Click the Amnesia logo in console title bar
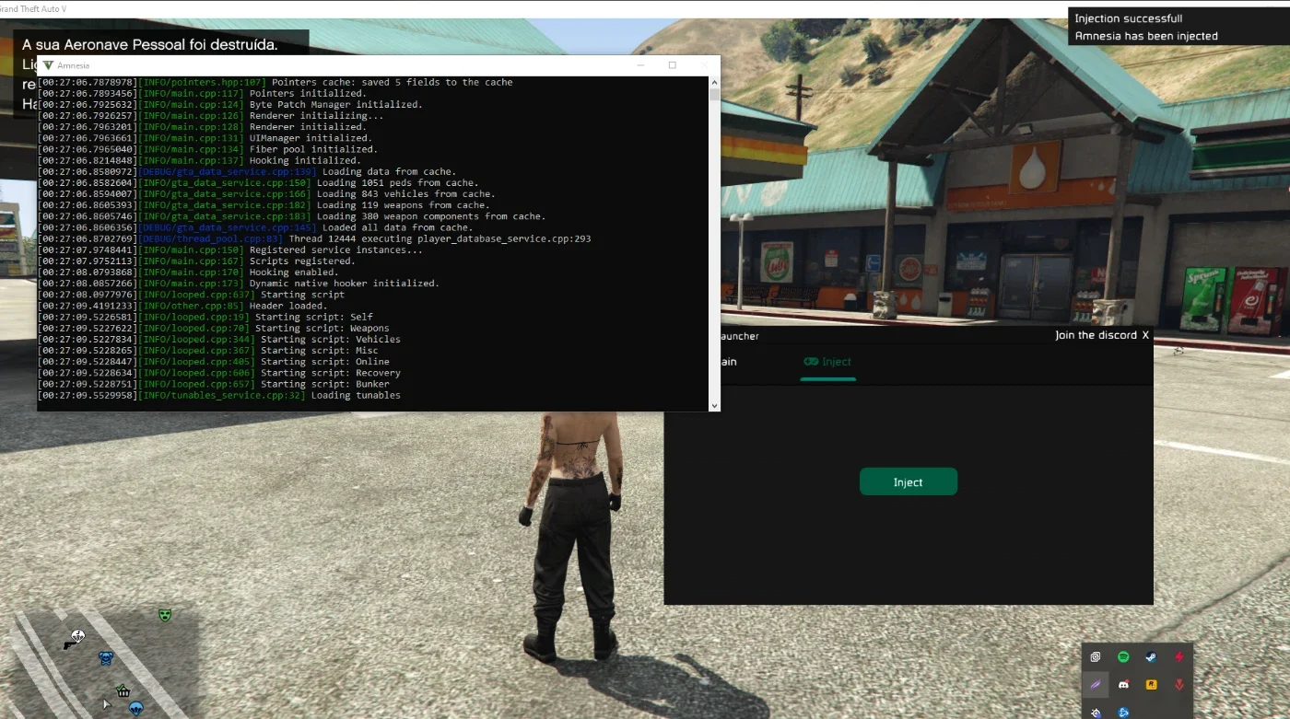 tap(48, 65)
